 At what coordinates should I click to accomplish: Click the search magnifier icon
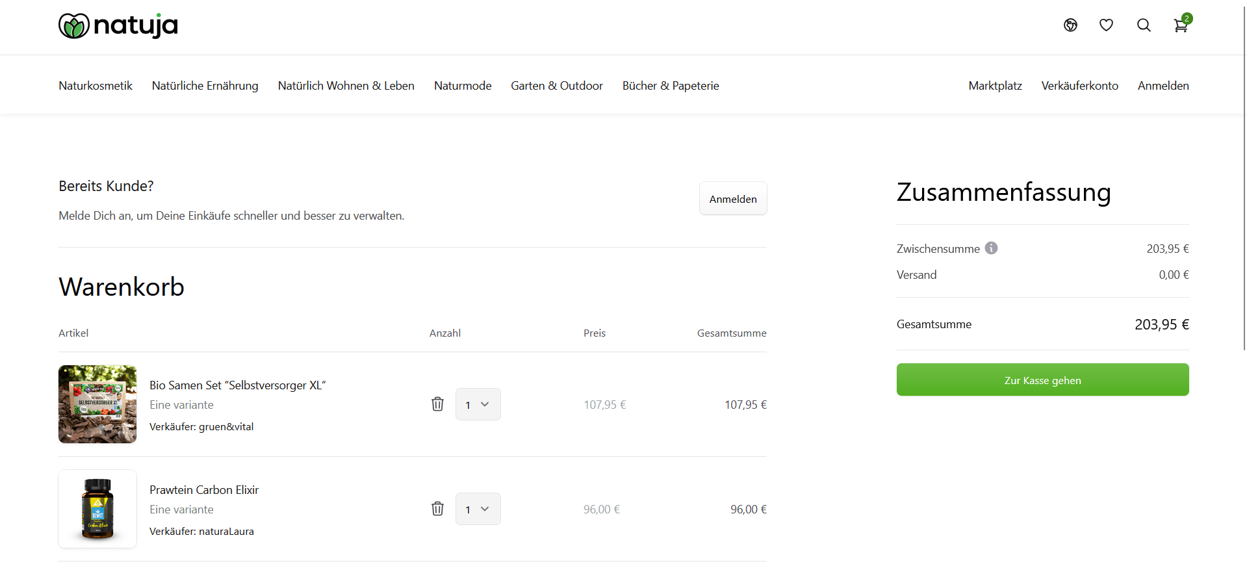point(1144,25)
